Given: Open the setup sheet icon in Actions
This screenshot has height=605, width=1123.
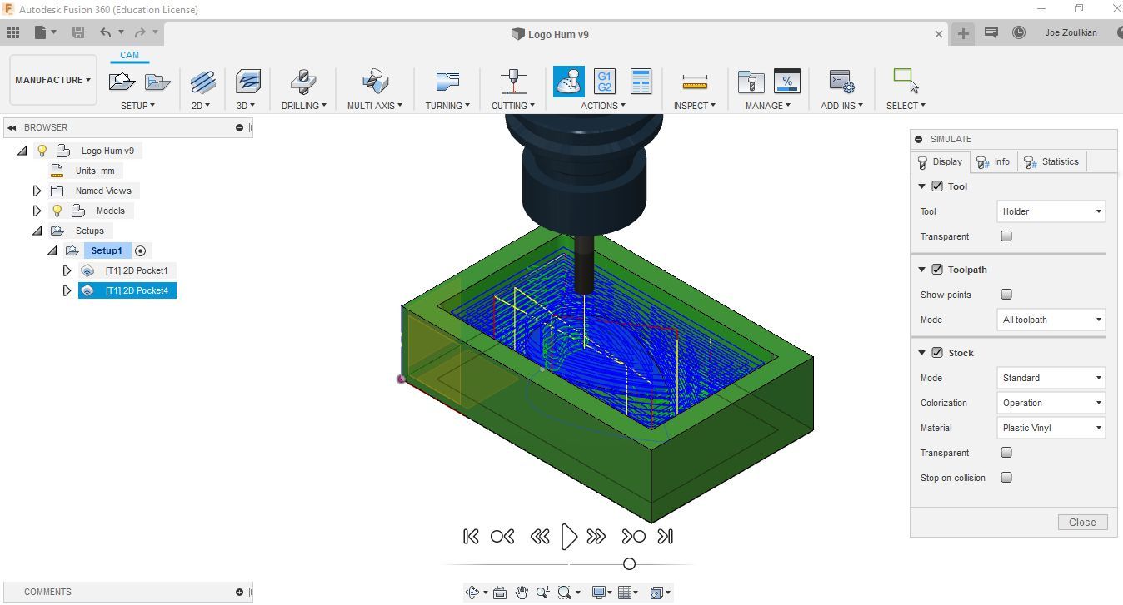Looking at the screenshot, I should [641, 82].
